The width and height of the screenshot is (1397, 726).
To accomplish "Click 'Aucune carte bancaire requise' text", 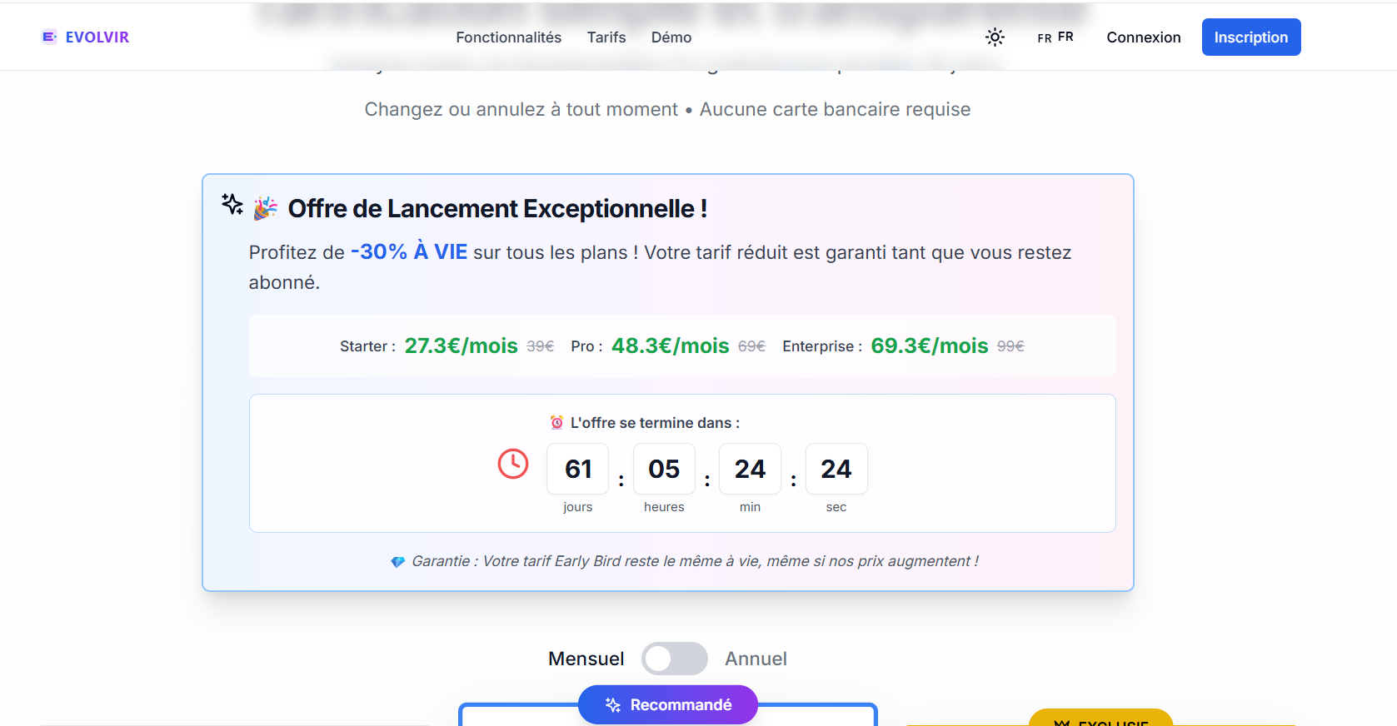I will (835, 109).
